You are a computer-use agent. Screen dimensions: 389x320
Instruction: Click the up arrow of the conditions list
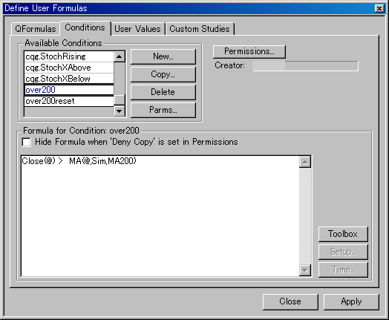[x=120, y=57]
